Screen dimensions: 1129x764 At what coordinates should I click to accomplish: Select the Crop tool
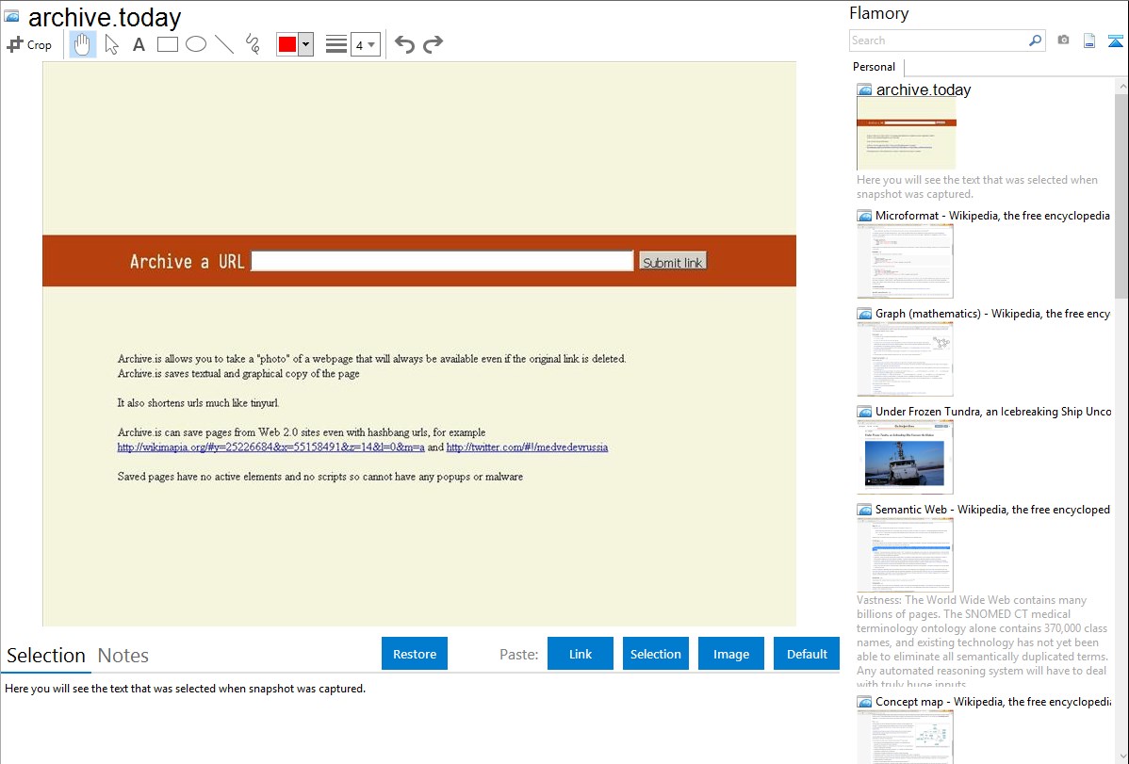click(x=29, y=44)
